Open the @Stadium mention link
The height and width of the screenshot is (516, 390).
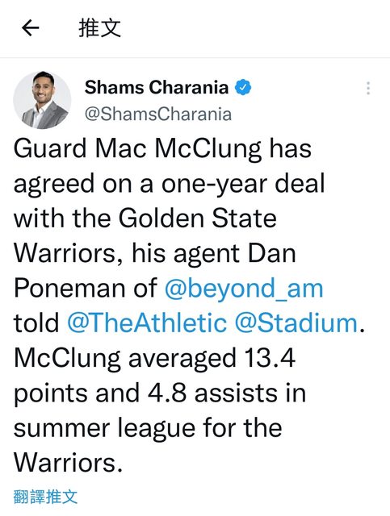click(296, 323)
